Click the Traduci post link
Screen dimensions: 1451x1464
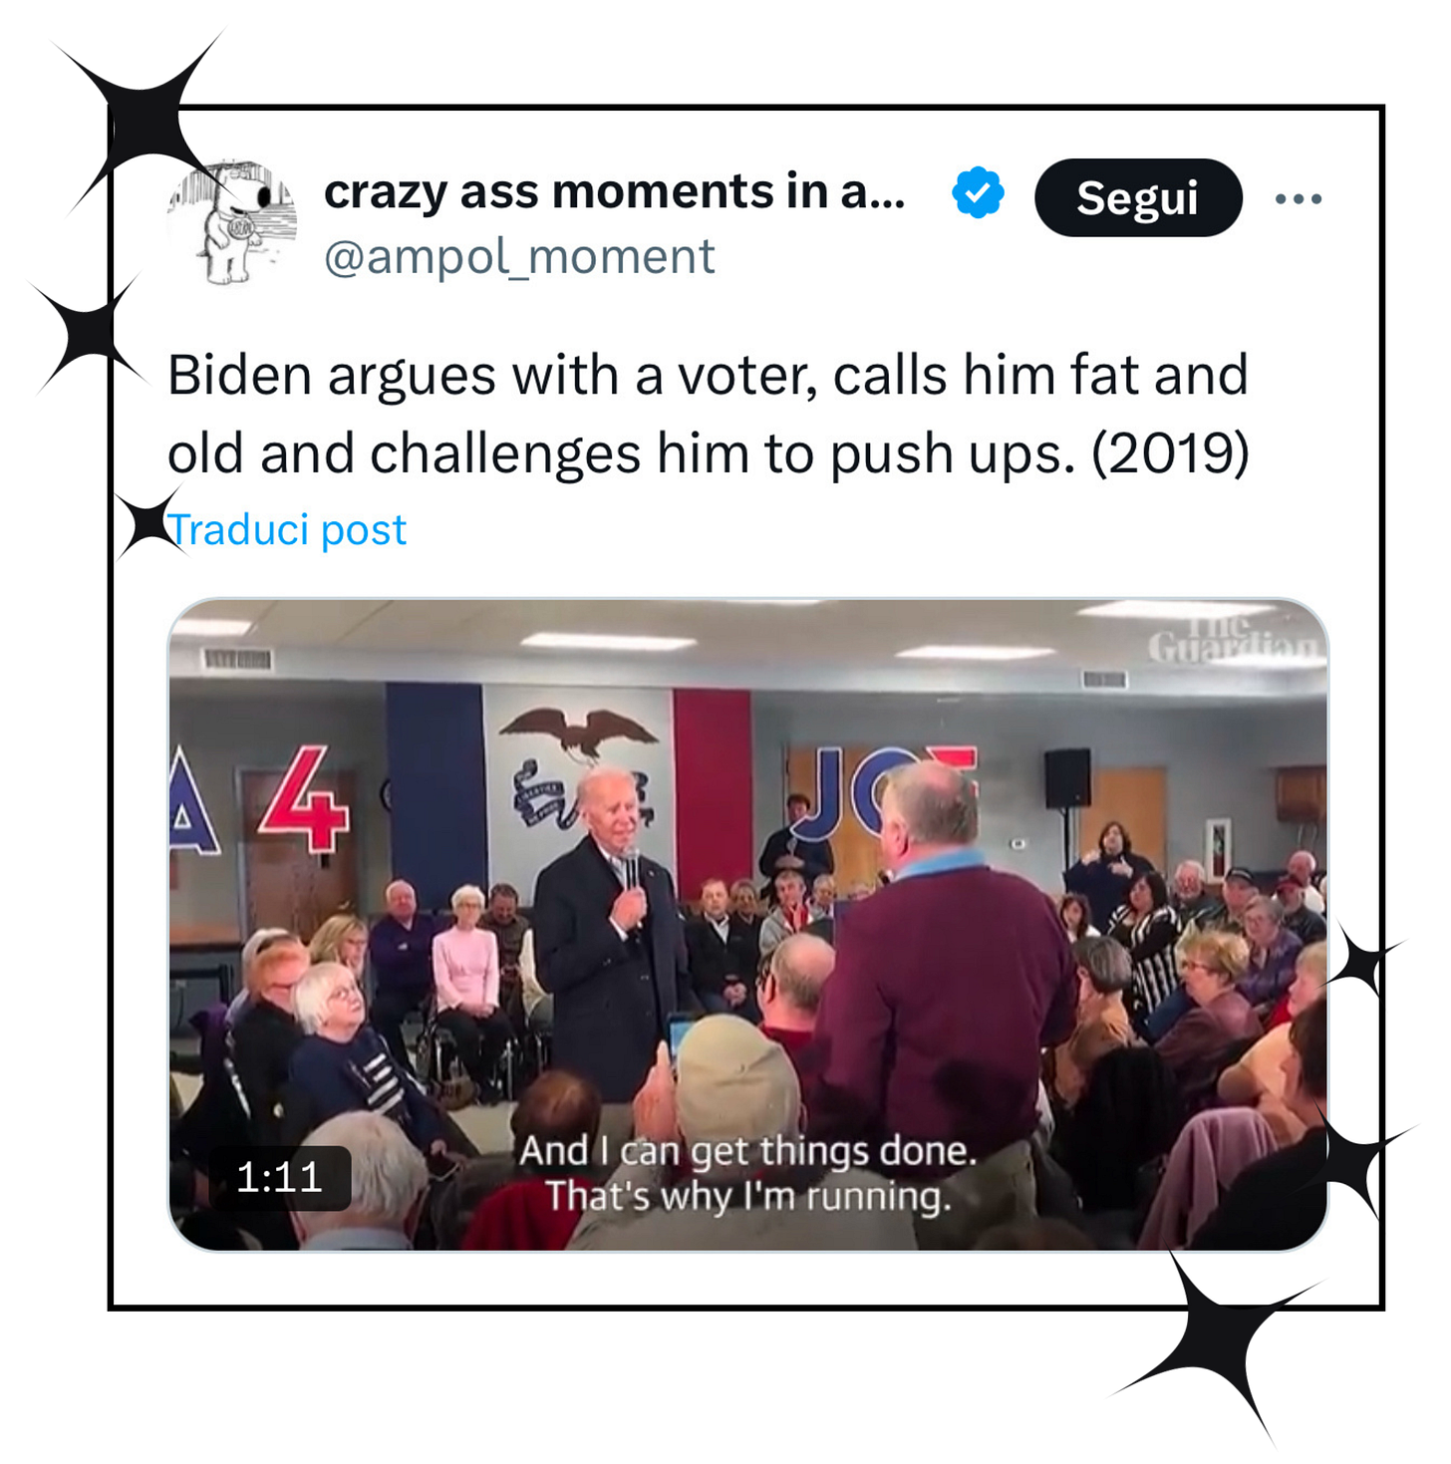pos(287,529)
